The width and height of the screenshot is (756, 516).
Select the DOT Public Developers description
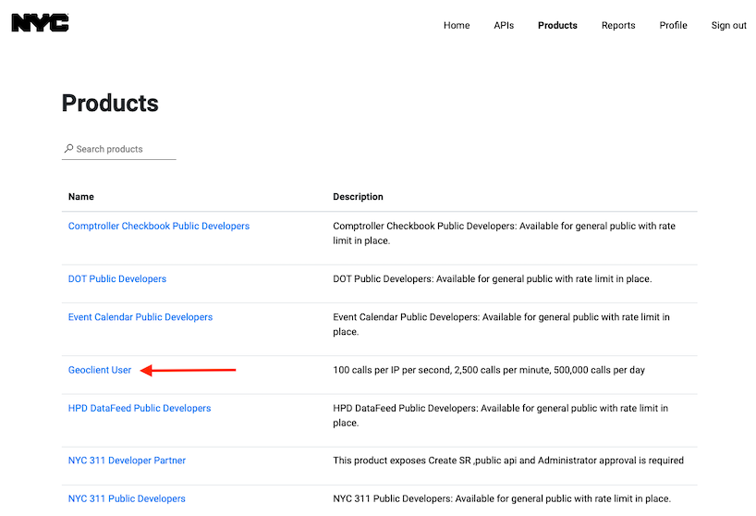click(493, 278)
